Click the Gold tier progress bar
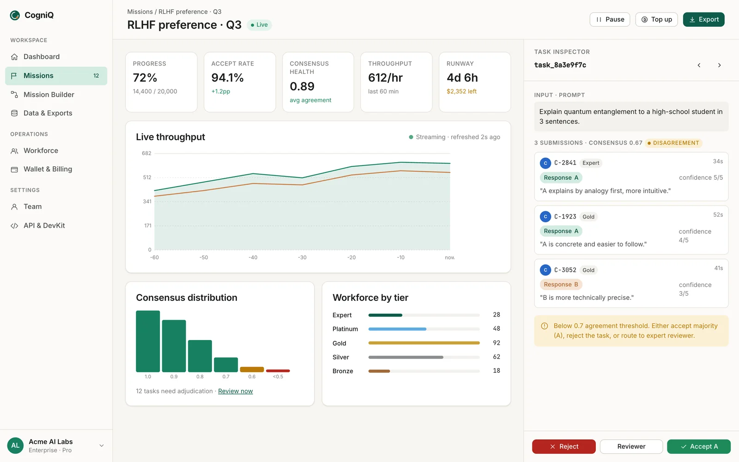 pyautogui.click(x=424, y=343)
